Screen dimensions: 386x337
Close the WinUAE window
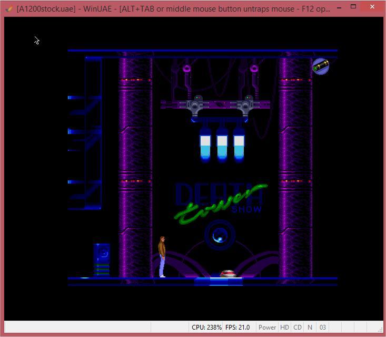click(372, 7)
